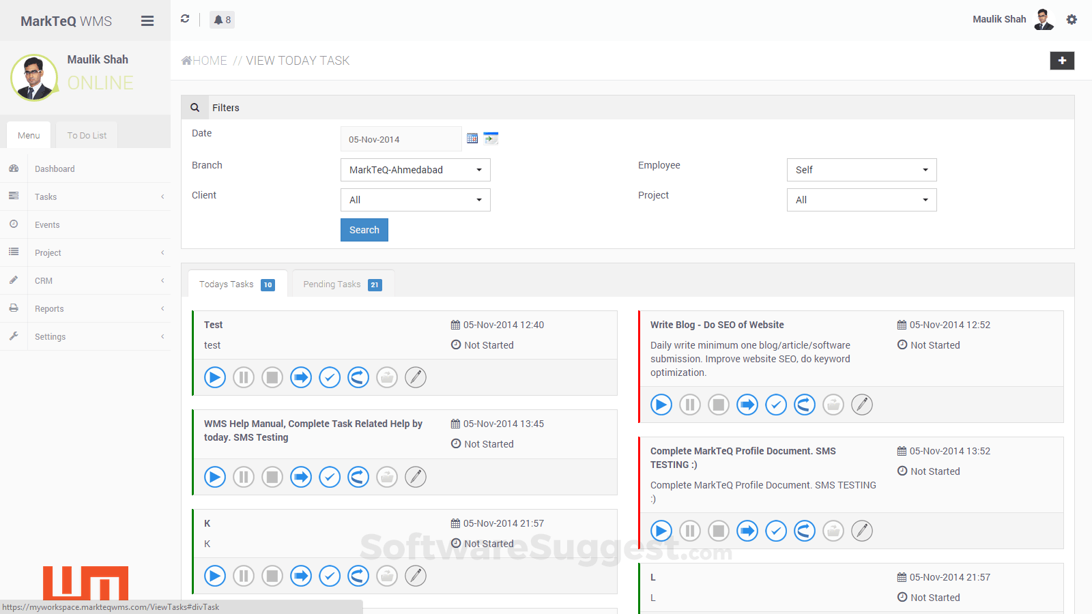Screen dimensions: 1092x614
Task: Open the settings gear in top bar
Action: [x=1072, y=20]
